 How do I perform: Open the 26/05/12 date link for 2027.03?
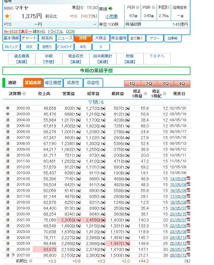pos(178,255)
